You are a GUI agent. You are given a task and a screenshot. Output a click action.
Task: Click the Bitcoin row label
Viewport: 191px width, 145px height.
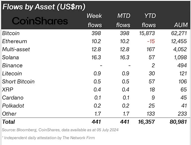point(11,33)
